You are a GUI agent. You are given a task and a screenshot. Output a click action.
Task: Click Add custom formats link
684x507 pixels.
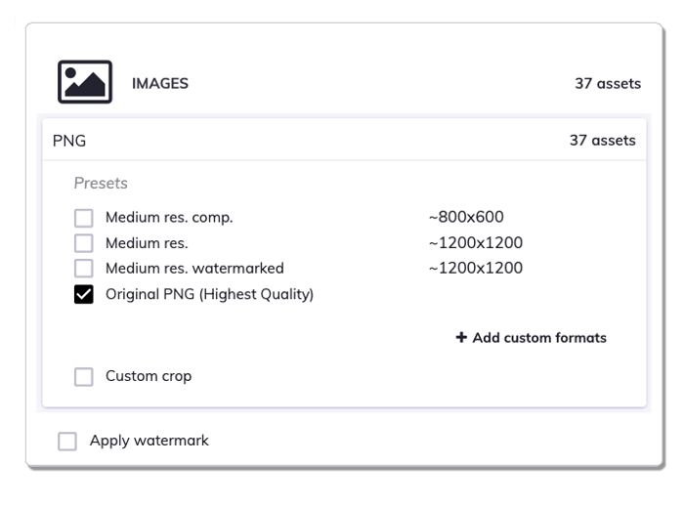click(x=531, y=337)
